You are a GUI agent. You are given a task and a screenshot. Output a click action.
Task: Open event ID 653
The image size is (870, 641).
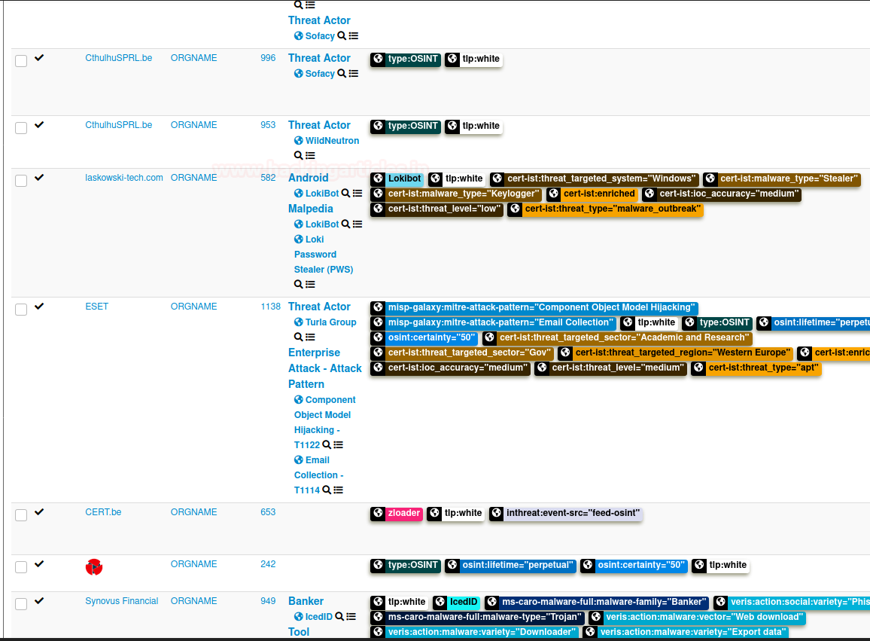268,512
